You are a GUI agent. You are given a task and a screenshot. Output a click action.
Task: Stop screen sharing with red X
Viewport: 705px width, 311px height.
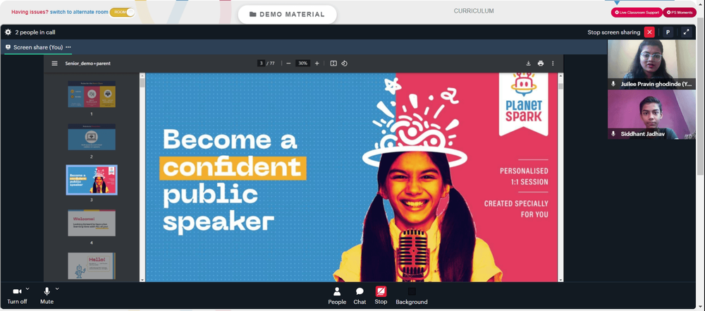click(649, 32)
